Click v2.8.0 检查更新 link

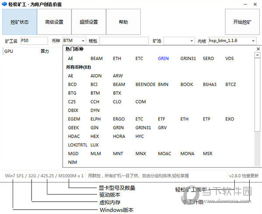244,176
